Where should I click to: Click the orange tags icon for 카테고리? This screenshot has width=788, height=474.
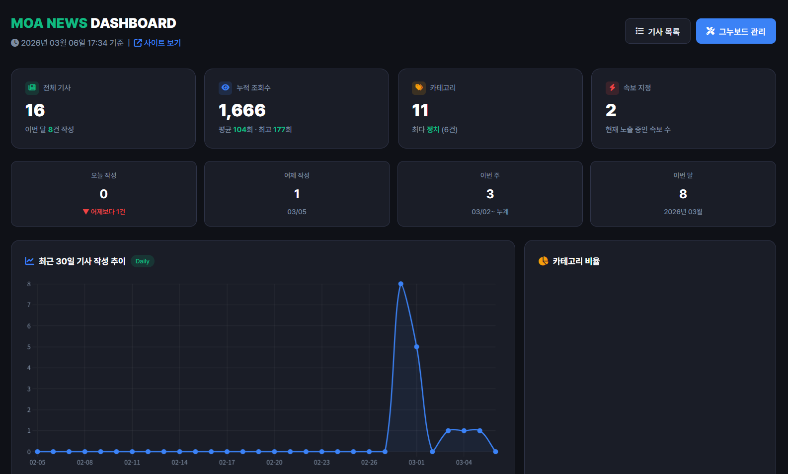(x=419, y=88)
